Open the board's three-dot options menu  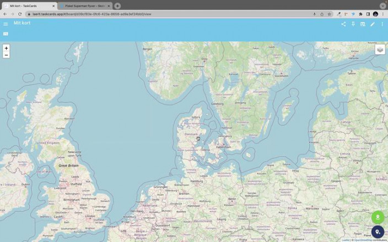382,24
